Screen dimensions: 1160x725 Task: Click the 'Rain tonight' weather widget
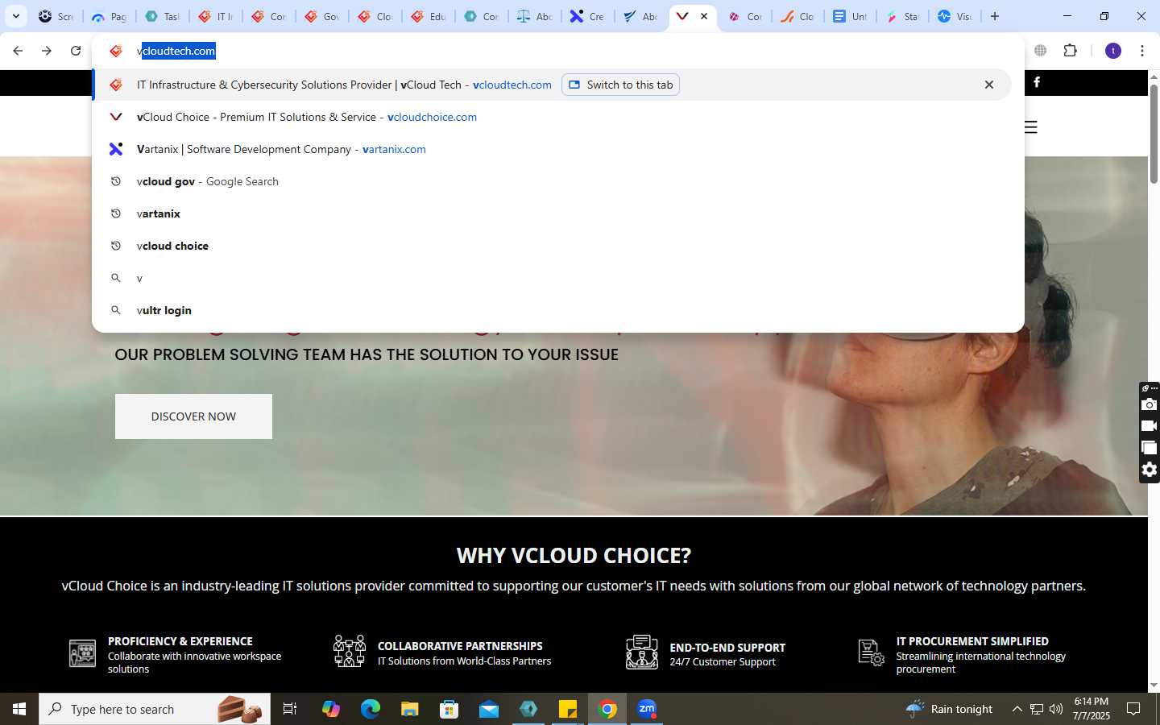[x=950, y=709]
